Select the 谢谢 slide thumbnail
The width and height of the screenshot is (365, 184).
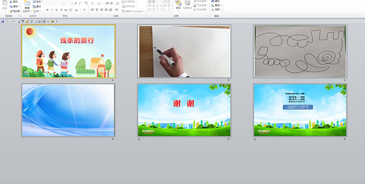pyautogui.click(x=184, y=110)
